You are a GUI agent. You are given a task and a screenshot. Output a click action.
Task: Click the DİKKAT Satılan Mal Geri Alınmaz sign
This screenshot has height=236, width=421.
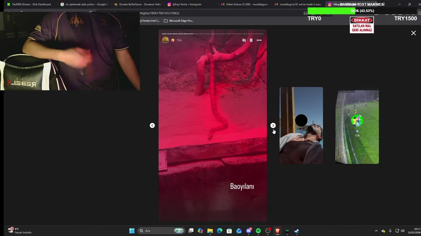tap(362, 25)
